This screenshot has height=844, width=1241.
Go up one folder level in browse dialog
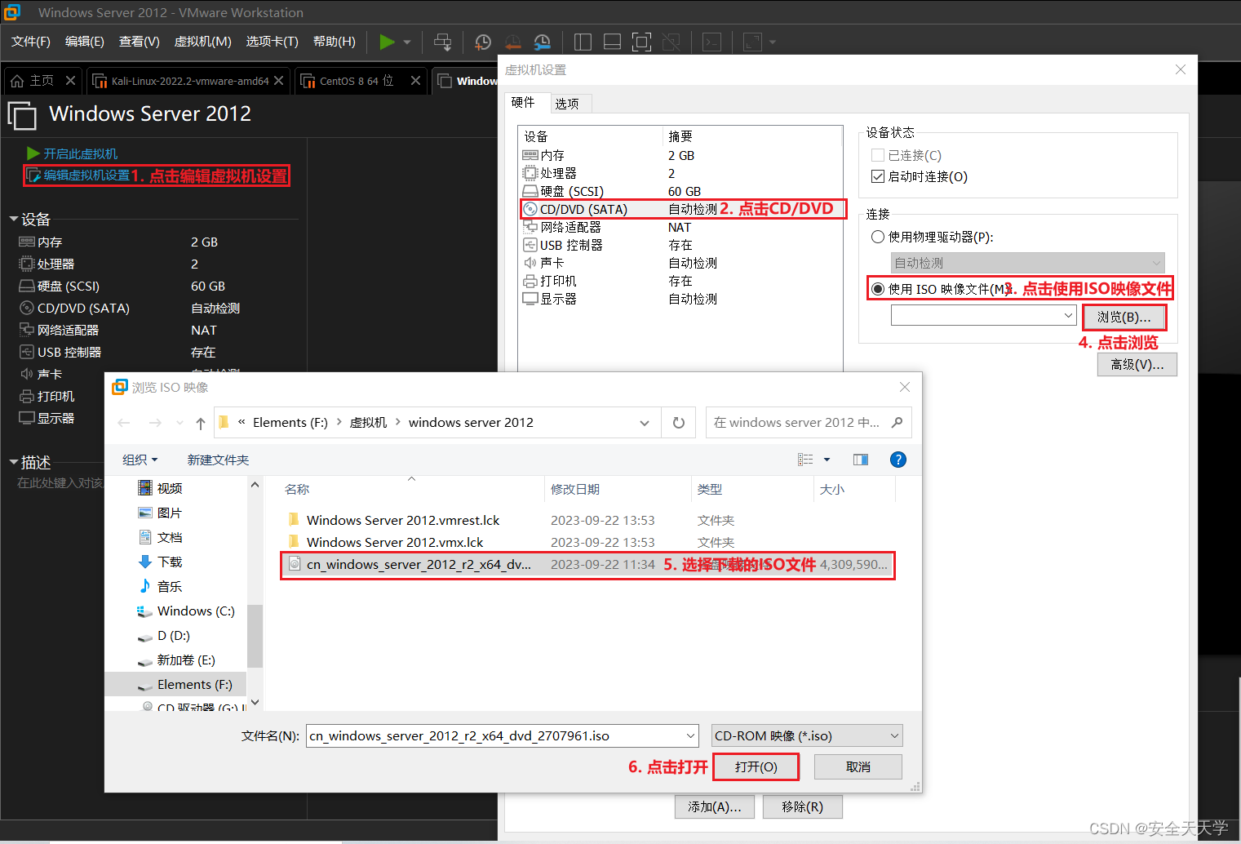pyautogui.click(x=201, y=423)
